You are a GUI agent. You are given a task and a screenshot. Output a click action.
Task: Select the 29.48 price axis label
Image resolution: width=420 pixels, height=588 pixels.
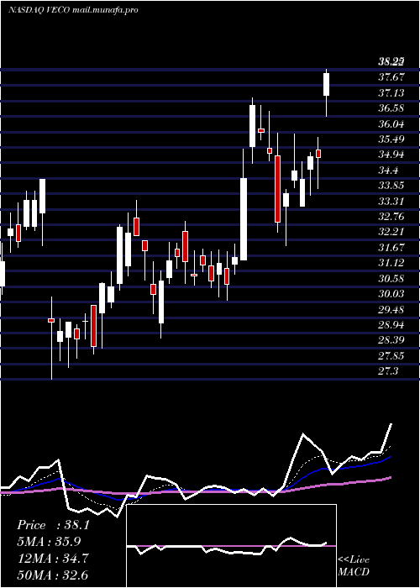click(391, 310)
